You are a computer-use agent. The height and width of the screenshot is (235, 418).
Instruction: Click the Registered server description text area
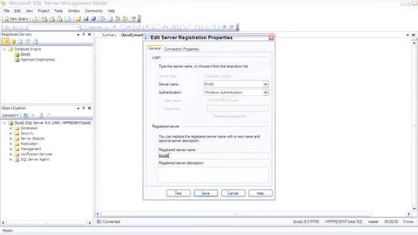pyautogui.click(x=213, y=175)
